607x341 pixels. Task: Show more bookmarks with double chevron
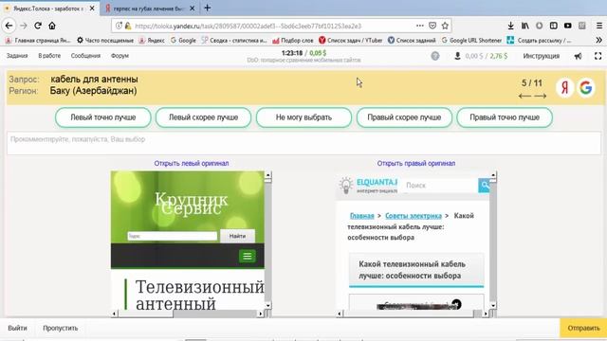click(x=598, y=40)
